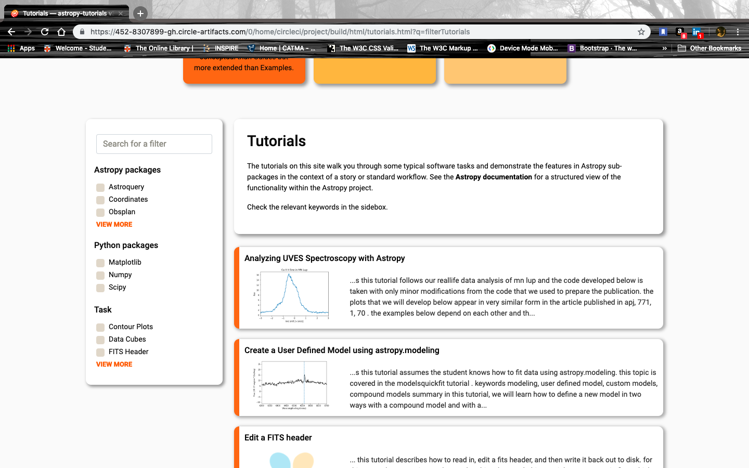Viewport: 749px width, 468px height.
Task: Open the Chrome three-dot menu
Action: tap(738, 32)
